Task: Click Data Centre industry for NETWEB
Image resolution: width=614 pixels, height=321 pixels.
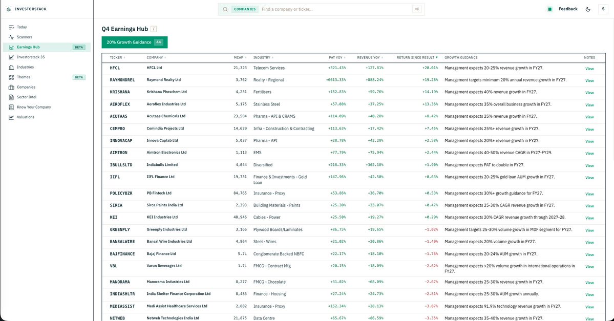Action: tap(264, 318)
